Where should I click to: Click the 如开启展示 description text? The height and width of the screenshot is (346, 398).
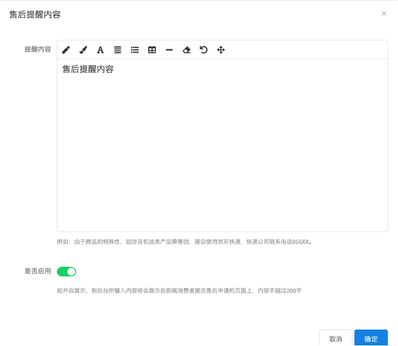[179, 290]
